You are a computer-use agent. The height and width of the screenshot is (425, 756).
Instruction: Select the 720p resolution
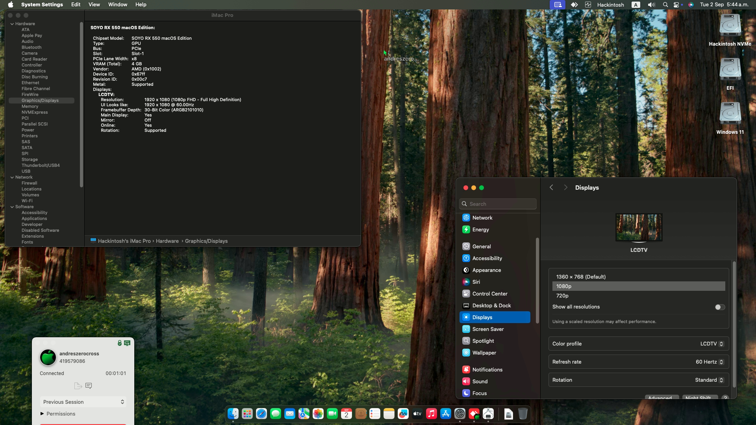[x=639, y=296]
